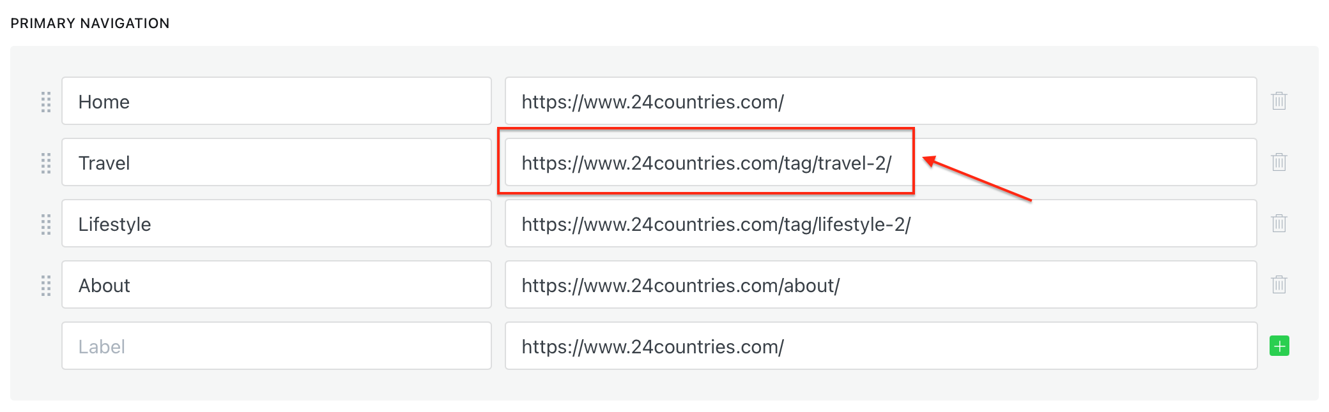The width and height of the screenshot is (1329, 412).
Task: Edit the Home URL field
Action: [x=880, y=101]
